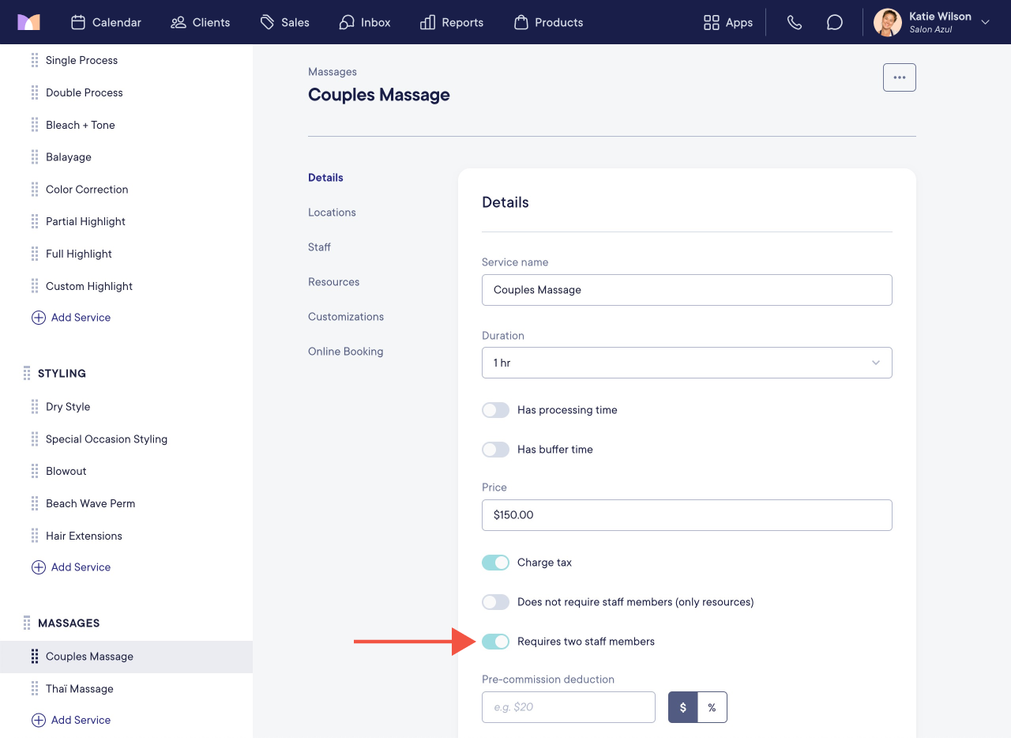The height and width of the screenshot is (738, 1011).
Task: Open the Inbox menu
Action: click(x=365, y=22)
